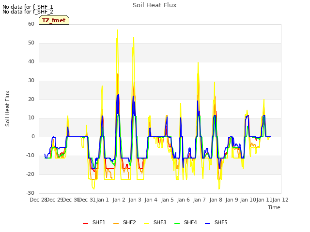The width and height of the screenshot is (310, 232).
Task: Click the Jan 3 x-axis tick label
Action: pos(135,200)
